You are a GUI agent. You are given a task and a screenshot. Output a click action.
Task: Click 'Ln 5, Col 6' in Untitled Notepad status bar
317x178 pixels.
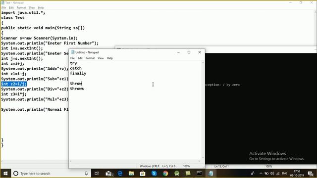click(x=169, y=166)
